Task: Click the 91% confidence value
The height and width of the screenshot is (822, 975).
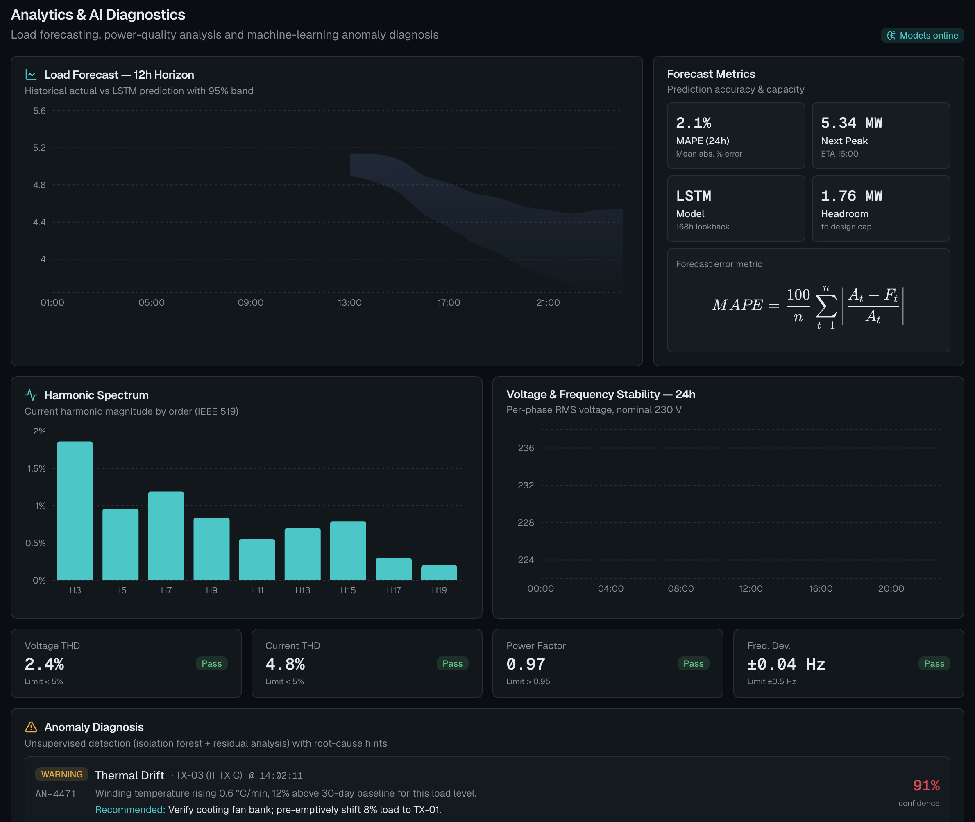Action: [x=926, y=786]
